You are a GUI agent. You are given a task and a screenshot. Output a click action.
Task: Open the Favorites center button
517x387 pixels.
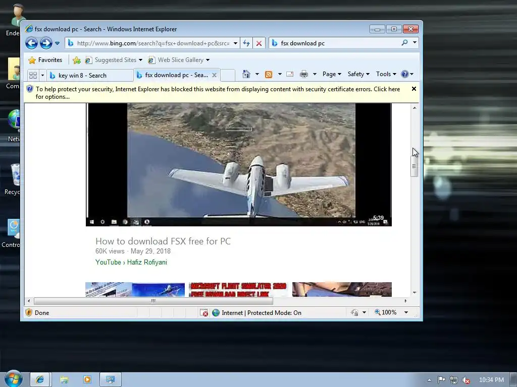[x=45, y=60]
